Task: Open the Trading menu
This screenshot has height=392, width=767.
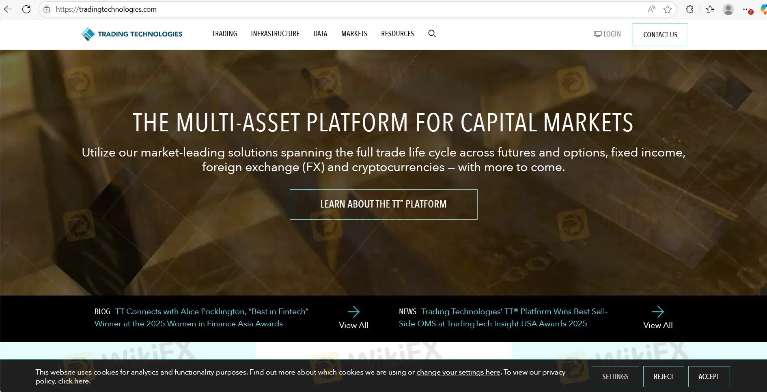Action: [224, 34]
